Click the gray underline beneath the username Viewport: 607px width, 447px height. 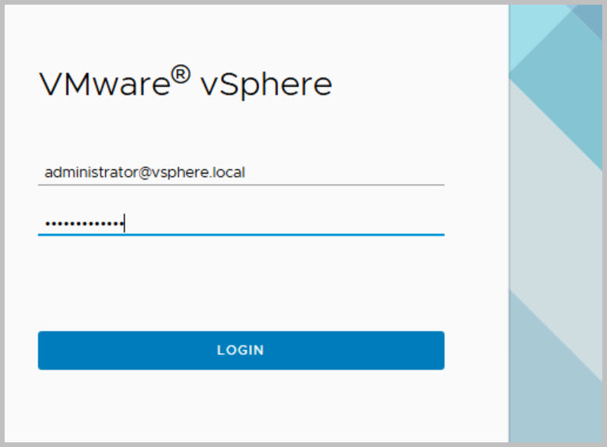240,185
